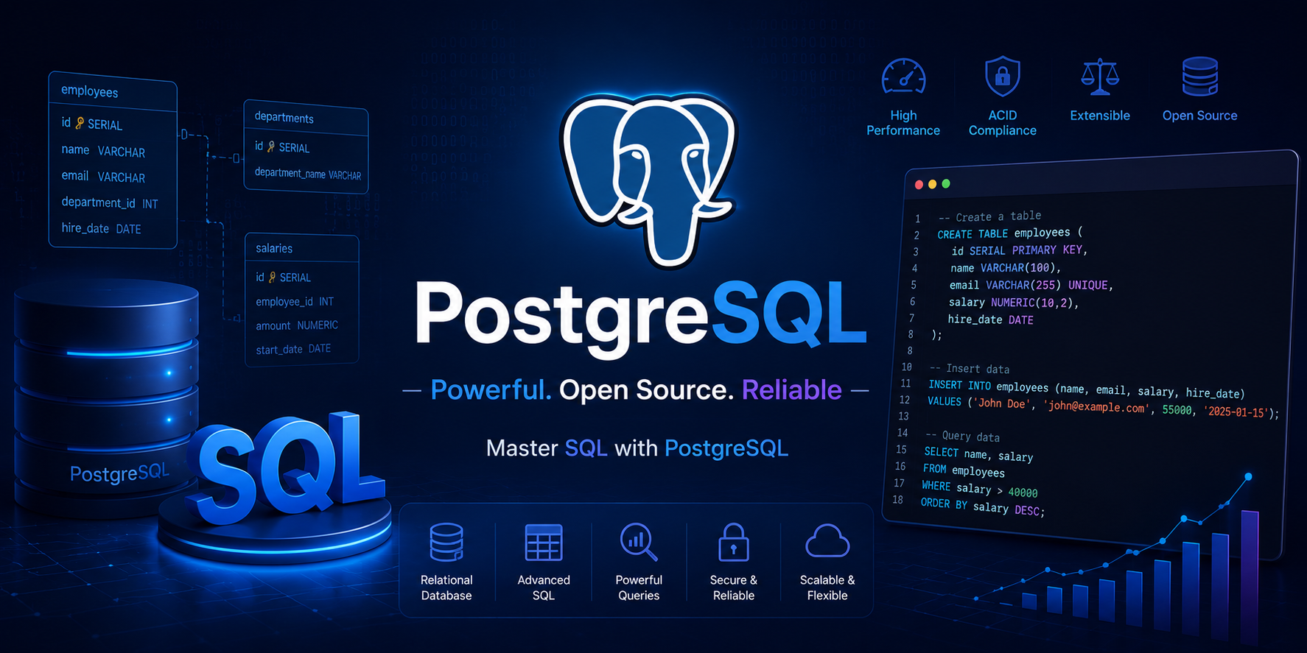Click email VARCHAR row in employees table
1307x653 pixels.
(x=103, y=177)
